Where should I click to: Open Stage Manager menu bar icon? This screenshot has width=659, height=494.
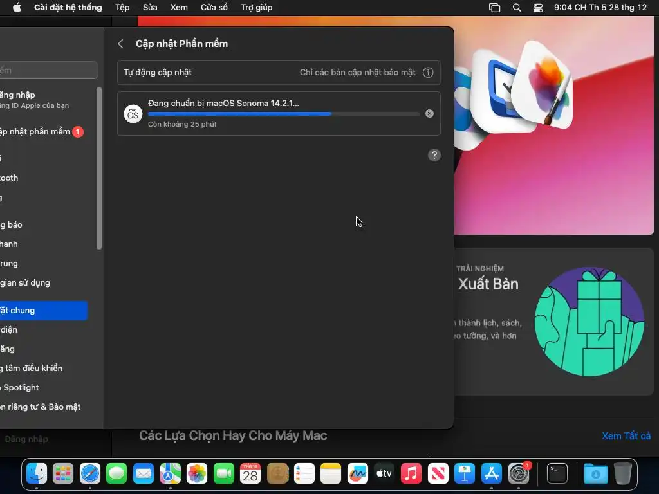click(495, 8)
